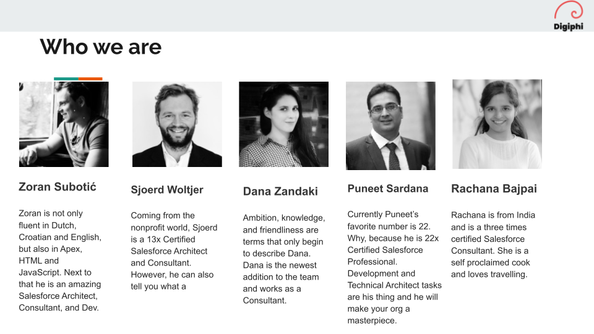Click Puneet's 22x Certified Professional bio
The width and height of the screenshot is (594, 334).
coord(394,267)
